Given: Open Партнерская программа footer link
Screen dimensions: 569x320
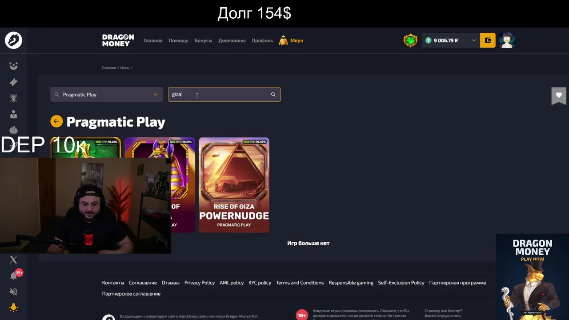Looking at the screenshot, I should click(x=457, y=283).
